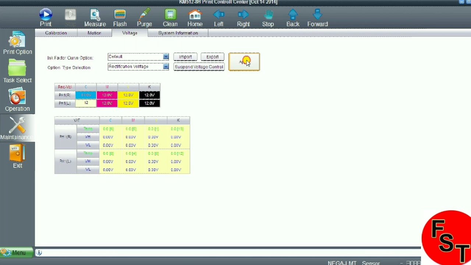The height and width of the screenshot is (265, 471).
Task: Start a Purge of the printheads
Action: 144,18
